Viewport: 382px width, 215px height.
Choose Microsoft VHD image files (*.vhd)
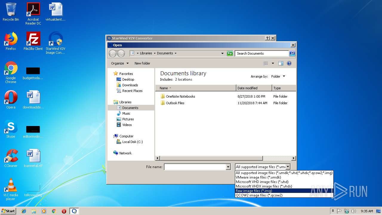[x=284, y=182]
